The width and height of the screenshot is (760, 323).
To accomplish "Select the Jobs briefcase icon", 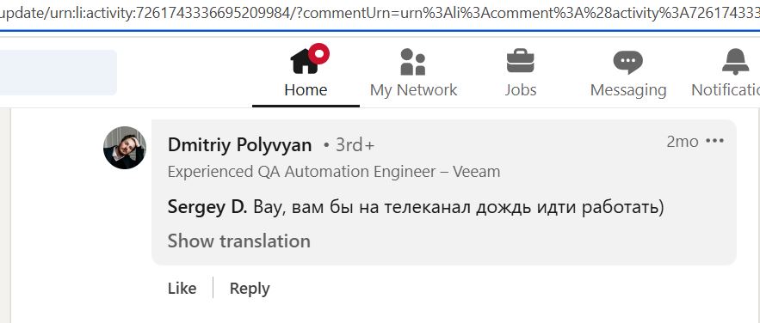I will (520, 61).
